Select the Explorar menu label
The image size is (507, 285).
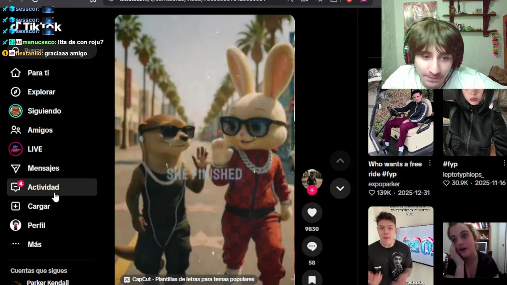(x=42, y=92)
